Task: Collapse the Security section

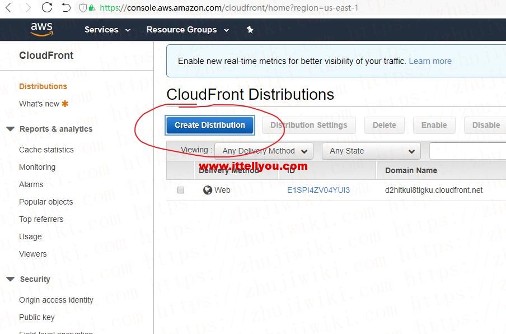Action: [x=10, y=279]
